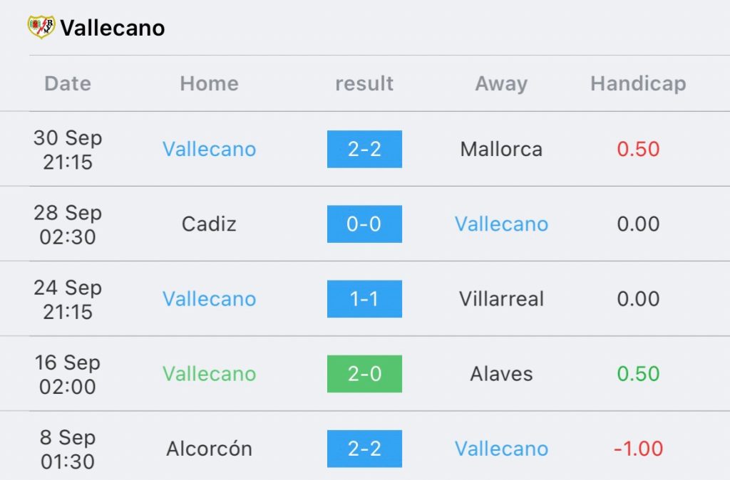This screenshot has width=730, height=480.
Task: Open the 0-0 Cadiz match score
Action: click(x=364, y=224)
